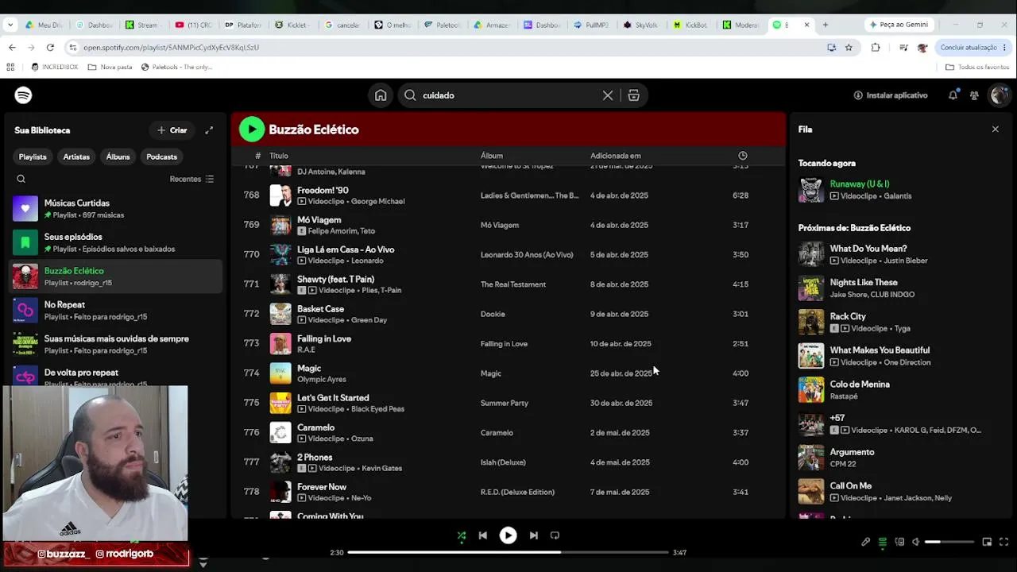Viewport: 1017px width, 572px height.
Task: Filter library by Podcasts
Action: (161, 157)
